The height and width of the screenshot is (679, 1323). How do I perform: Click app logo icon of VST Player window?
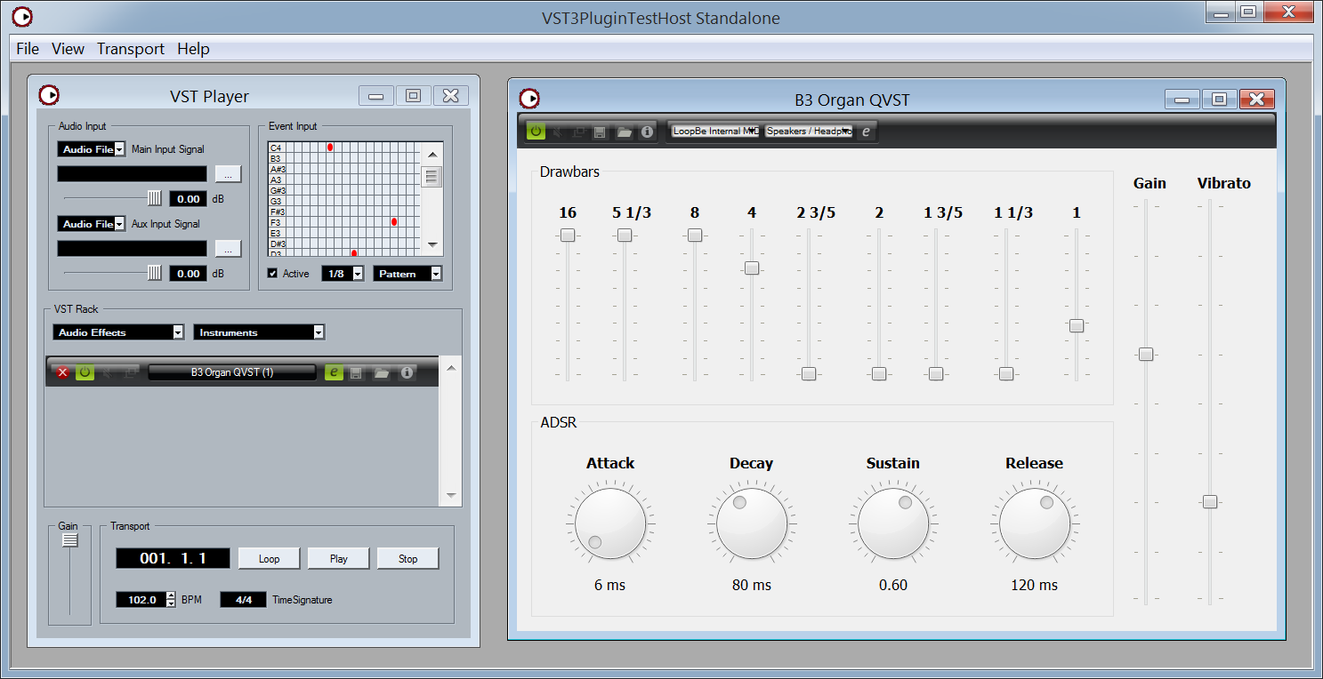[x=49, y=95]
